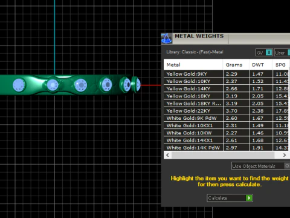
Task: Select the Yellow Gold:22KY row
Action: point(227,111)
